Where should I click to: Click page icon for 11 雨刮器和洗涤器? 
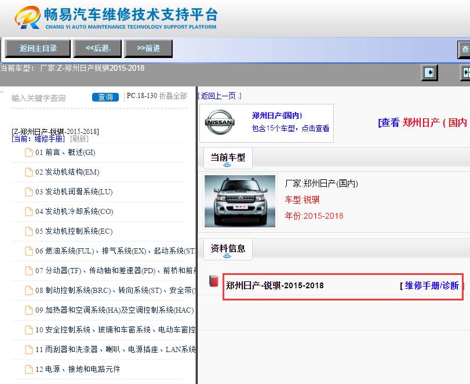pyautogui.click(x=29, y=350)
